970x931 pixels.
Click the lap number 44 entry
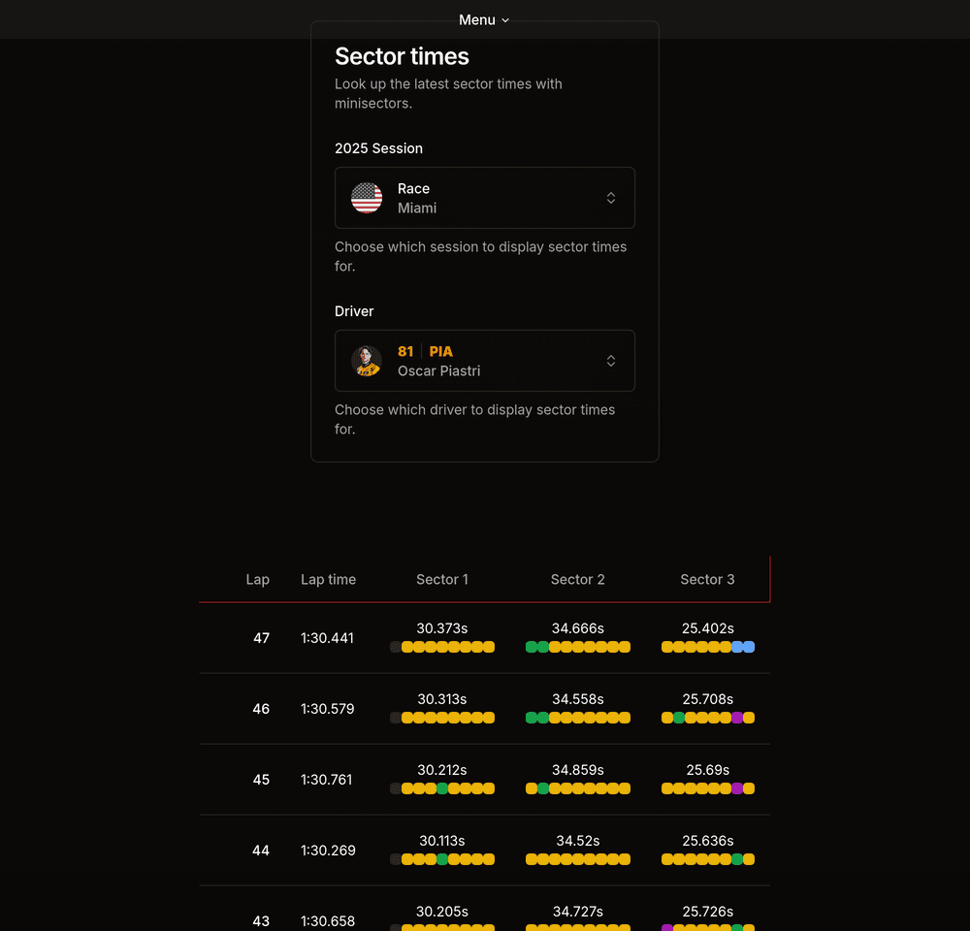(261, 851)
